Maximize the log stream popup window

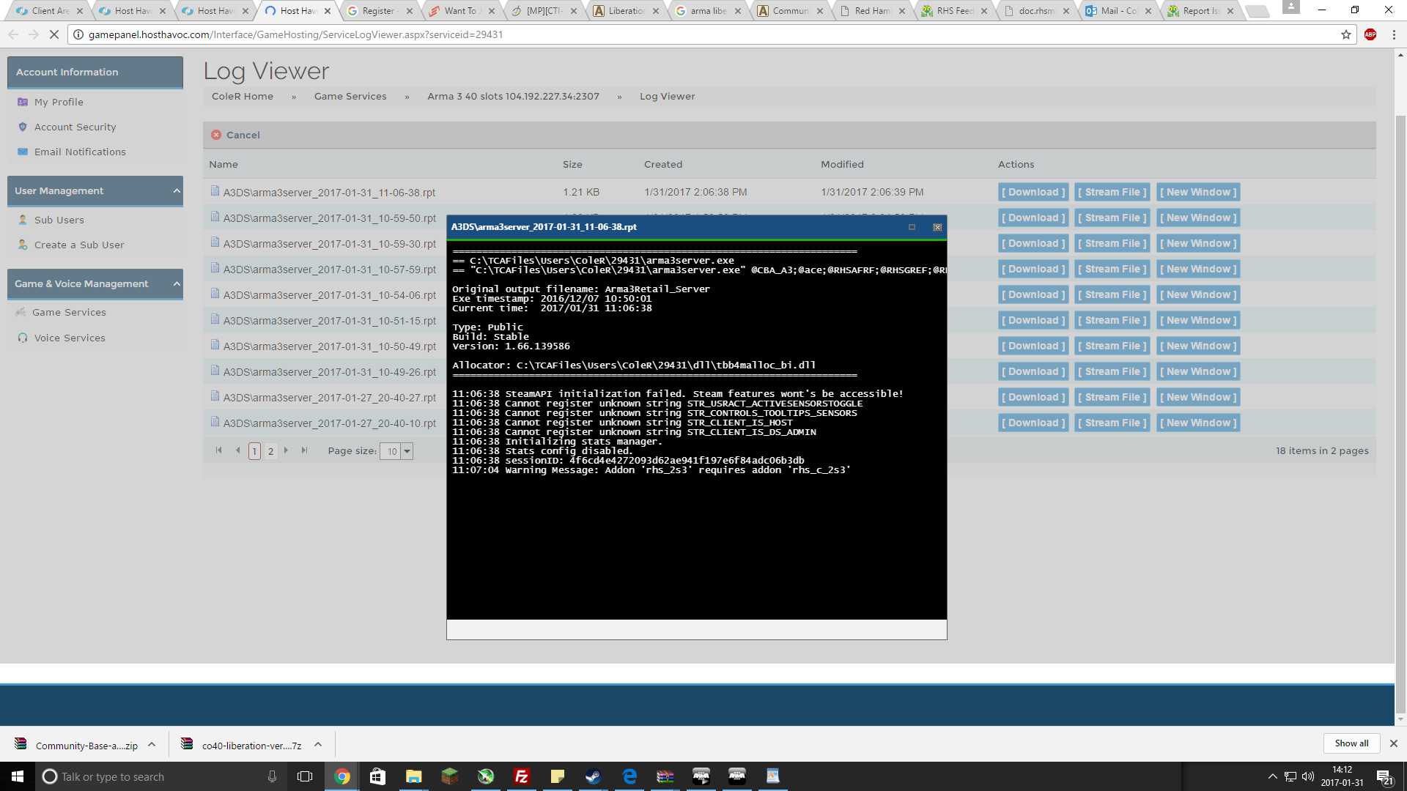pyautogui.click(x=912, y=227)
